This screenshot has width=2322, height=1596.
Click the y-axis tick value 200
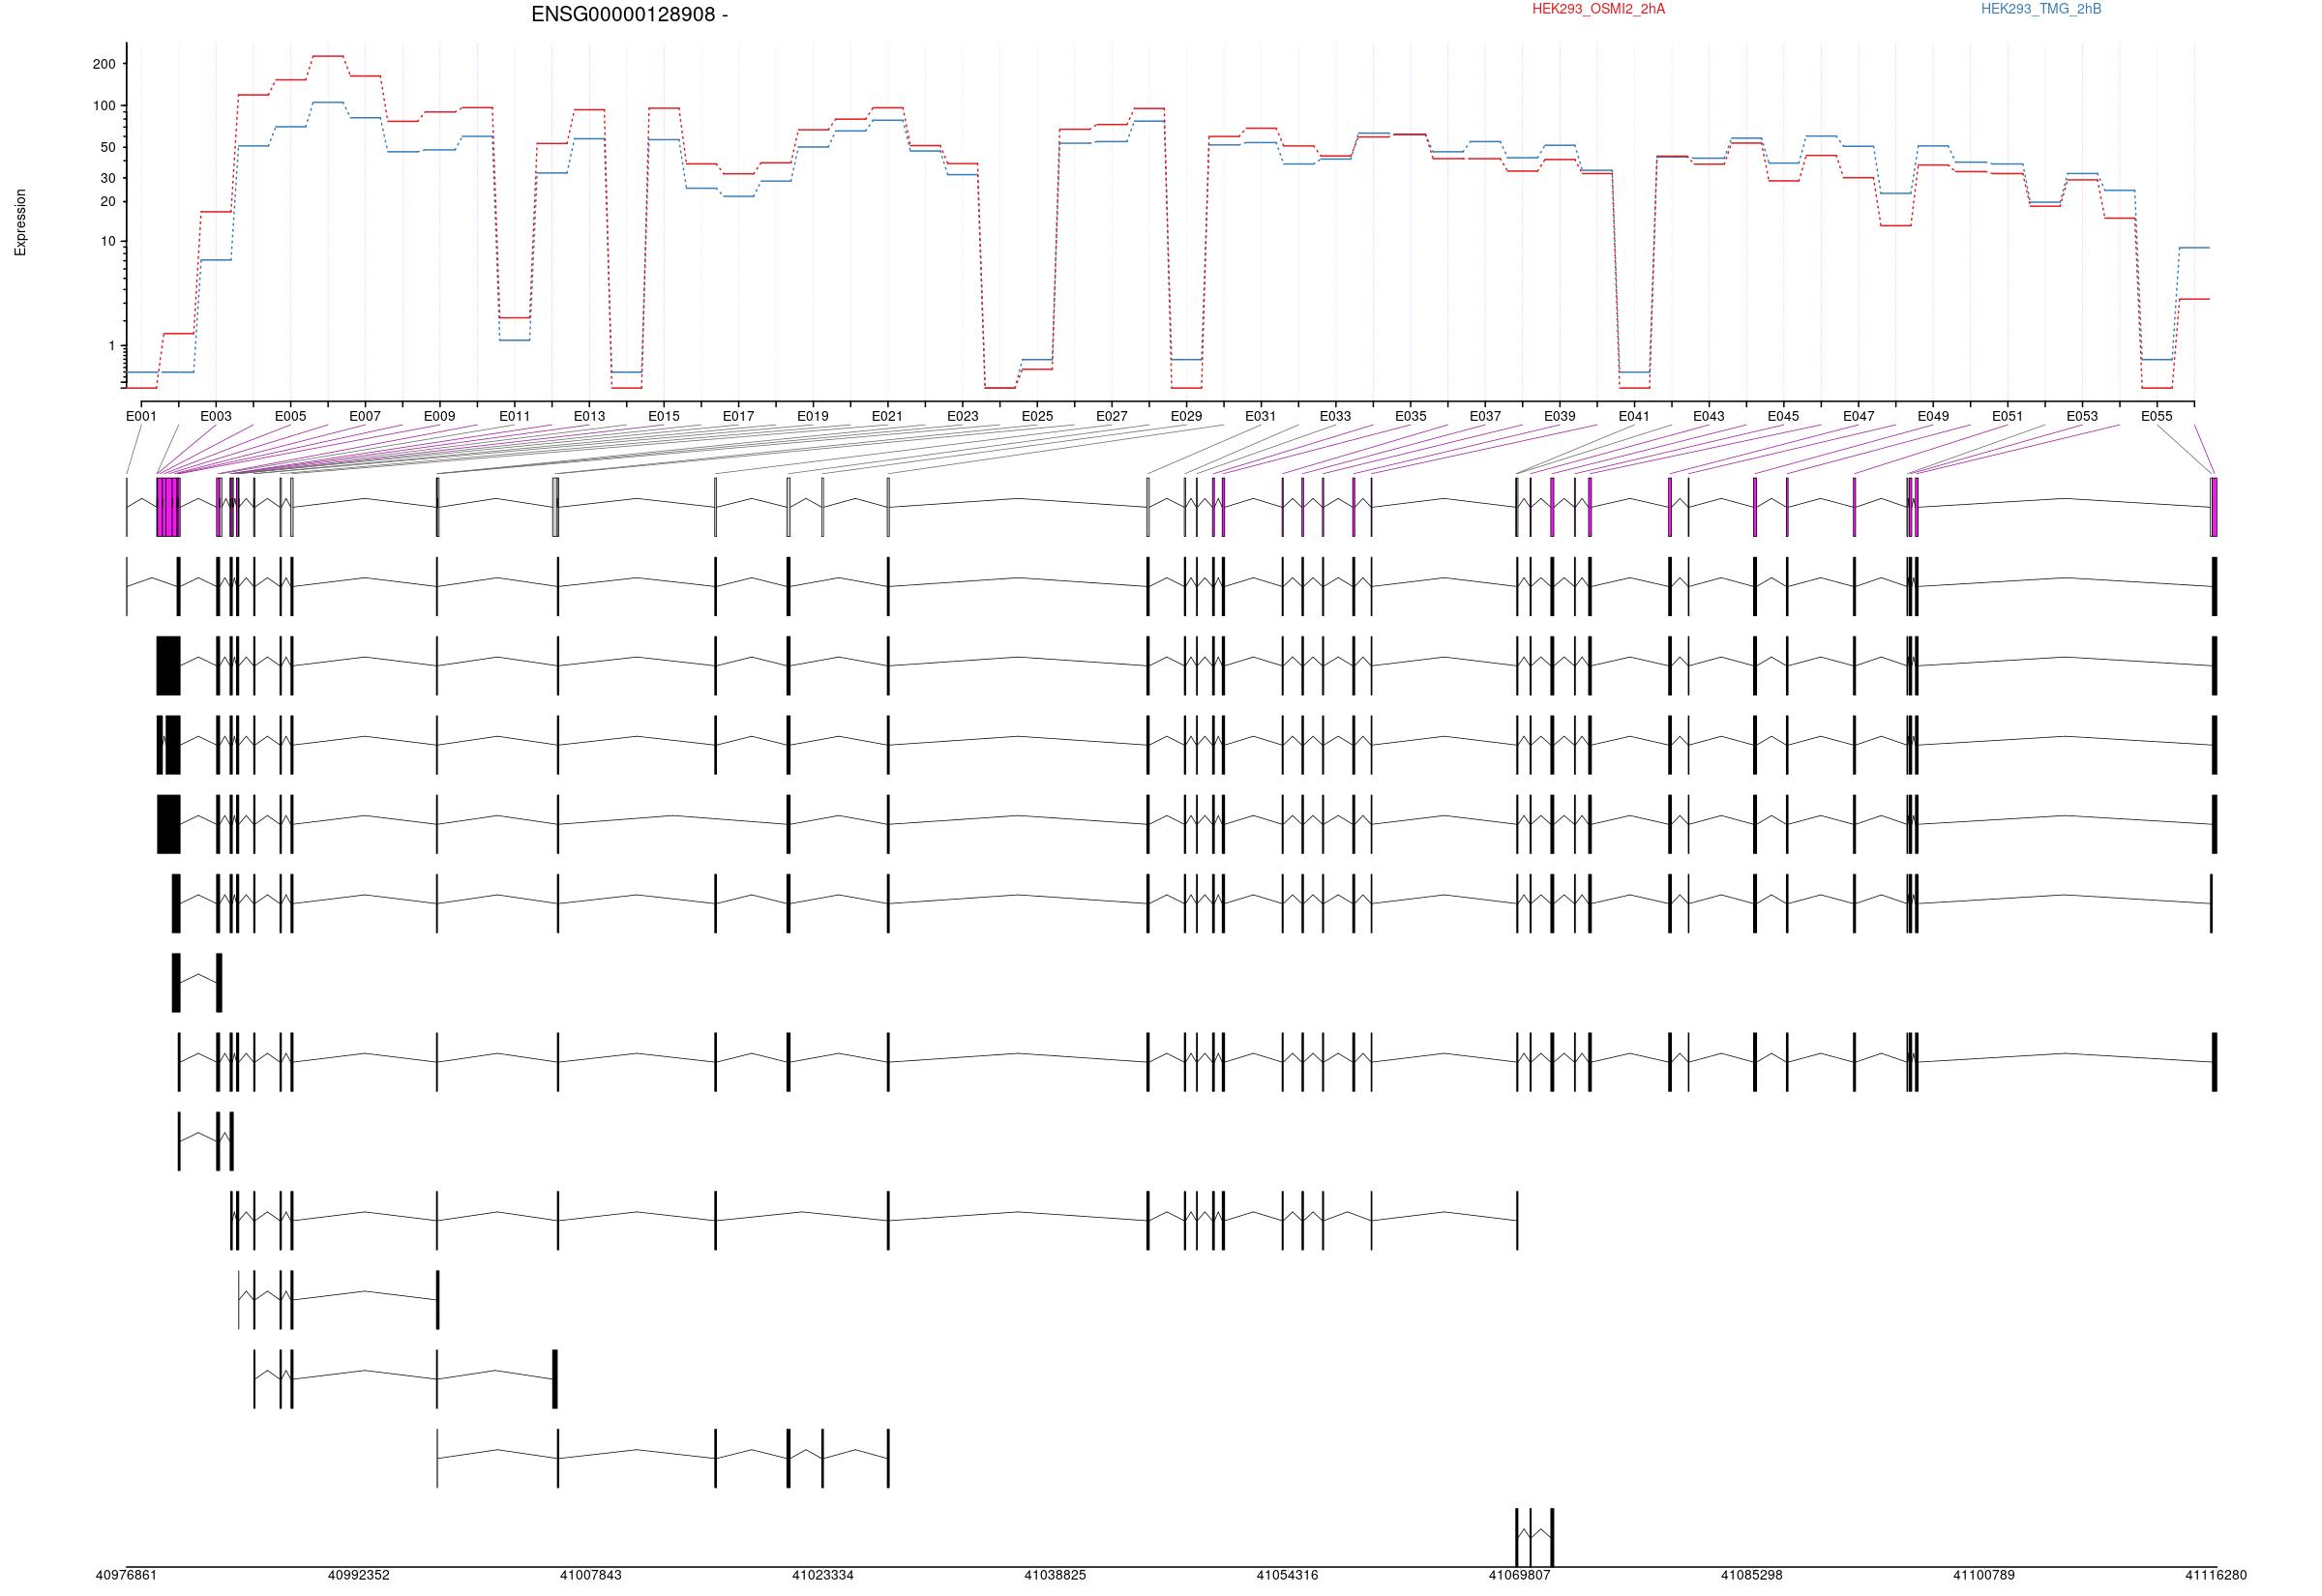coord(104,64)
